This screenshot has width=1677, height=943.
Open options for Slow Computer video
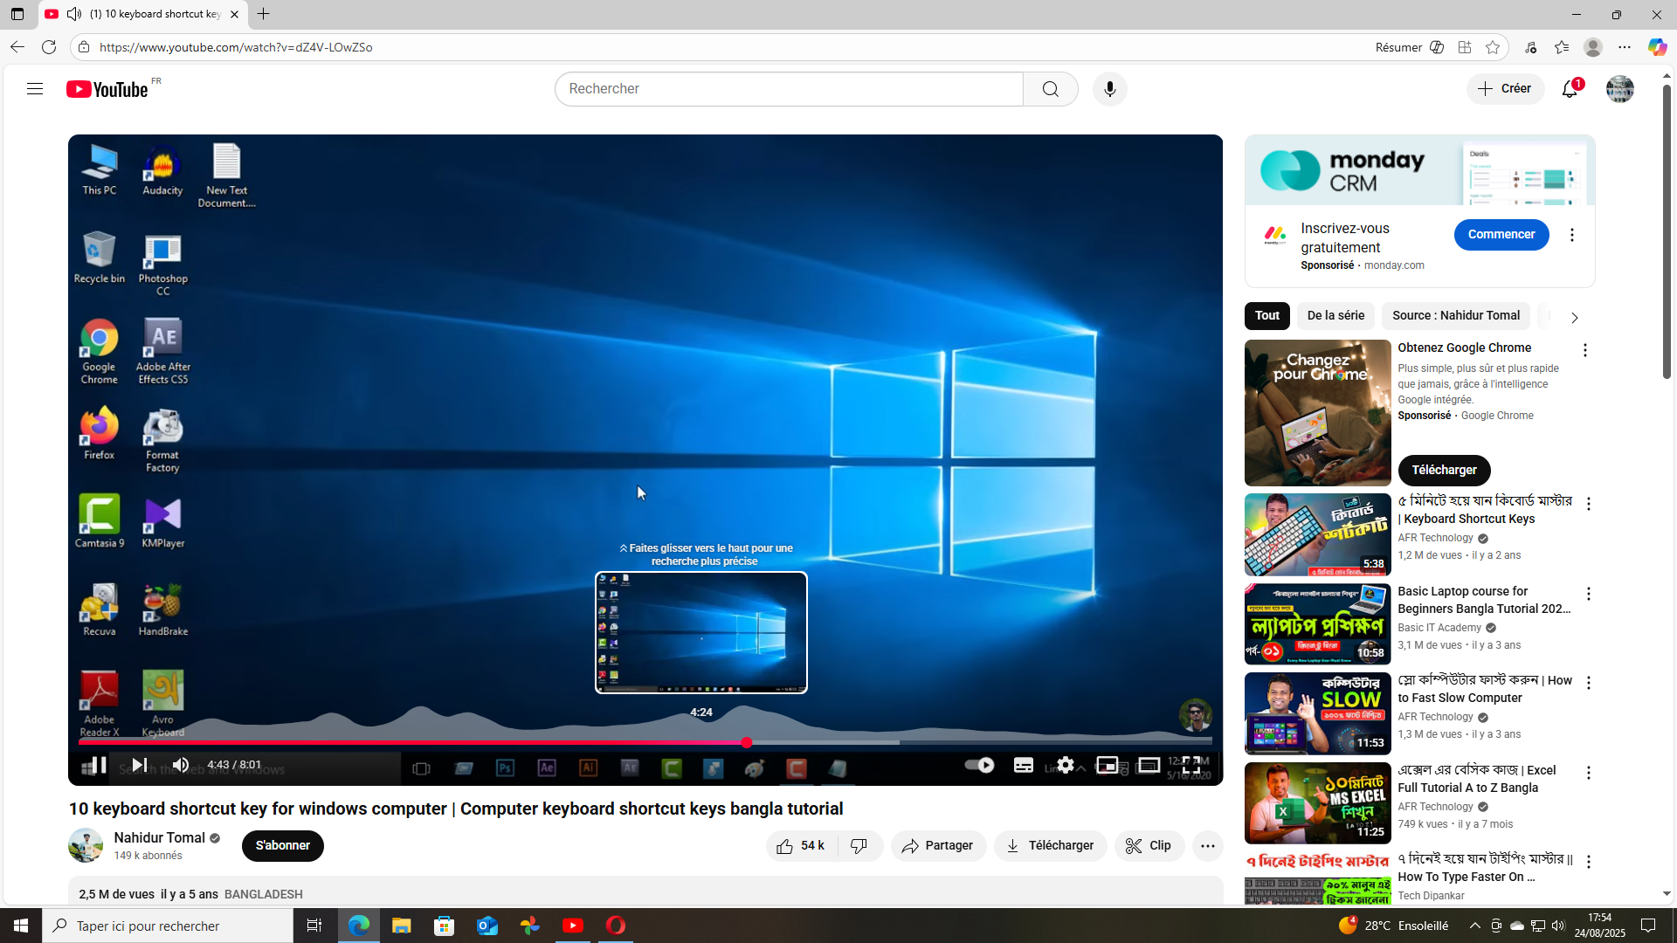pyautogui.click(x=1589, y=683)
